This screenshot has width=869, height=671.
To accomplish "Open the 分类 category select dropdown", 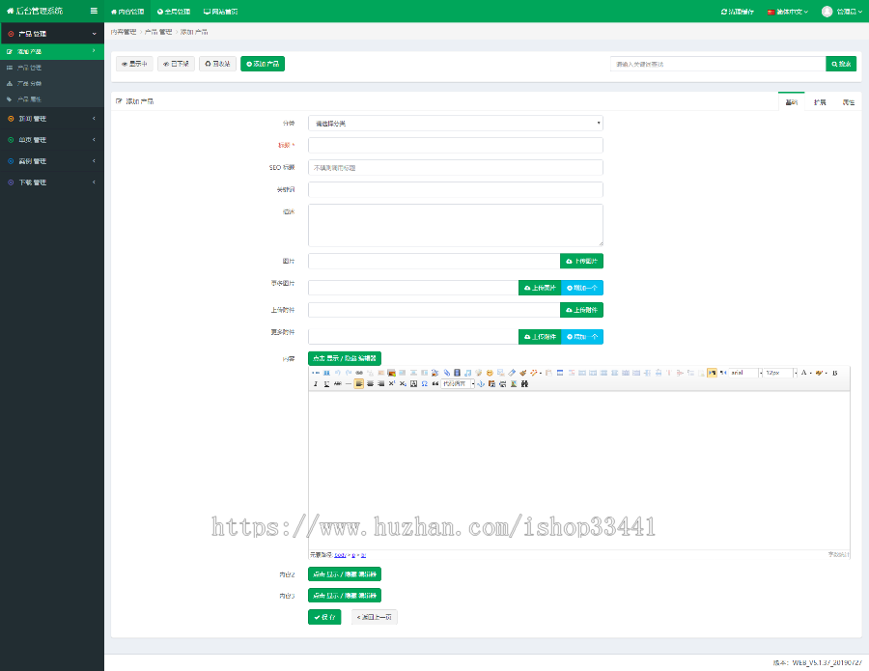I will point(456,123).
